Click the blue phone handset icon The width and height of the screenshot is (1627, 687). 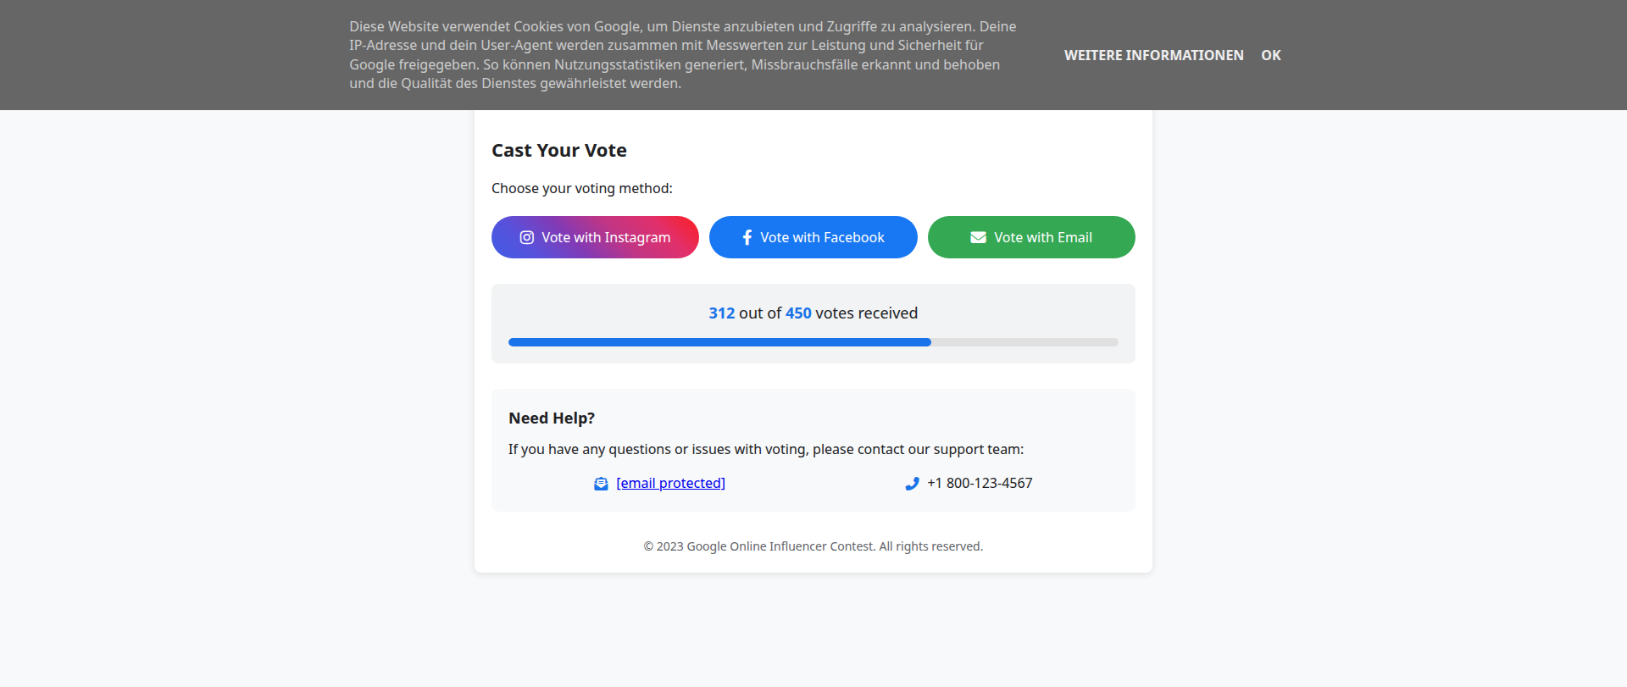(x=912, y=484)
